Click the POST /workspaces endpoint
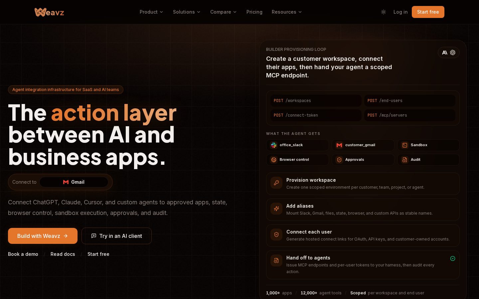 316,101
